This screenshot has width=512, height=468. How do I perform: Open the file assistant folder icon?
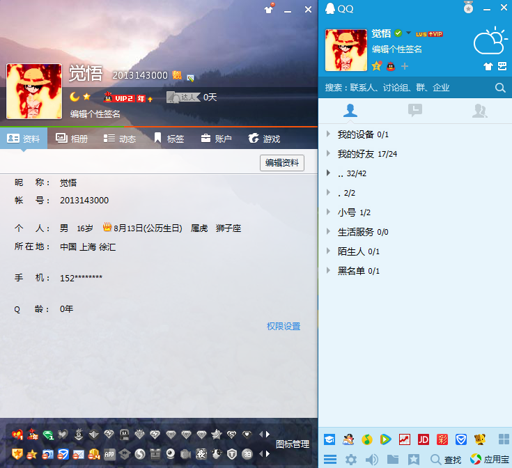pos(393,460)
